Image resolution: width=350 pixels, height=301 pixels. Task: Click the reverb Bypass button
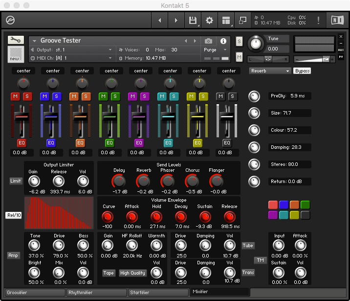tap(302, 71)
